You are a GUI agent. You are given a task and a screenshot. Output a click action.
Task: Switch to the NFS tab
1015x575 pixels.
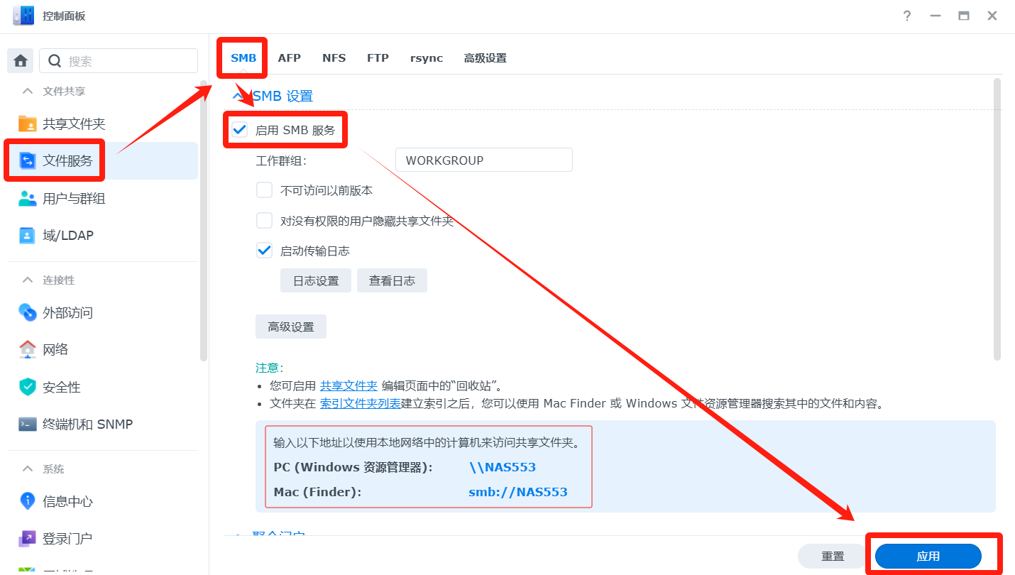pyautogui.click(x=334, y=58)
